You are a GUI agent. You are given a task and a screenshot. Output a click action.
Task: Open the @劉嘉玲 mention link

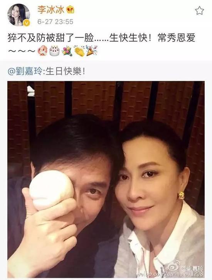[x=25, y=72]
